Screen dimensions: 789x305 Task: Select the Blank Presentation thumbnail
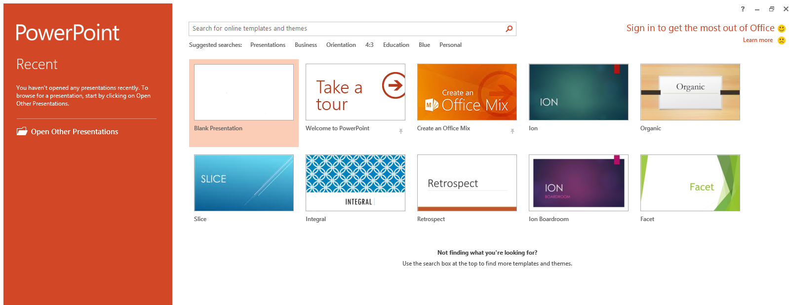pos(244,92)
